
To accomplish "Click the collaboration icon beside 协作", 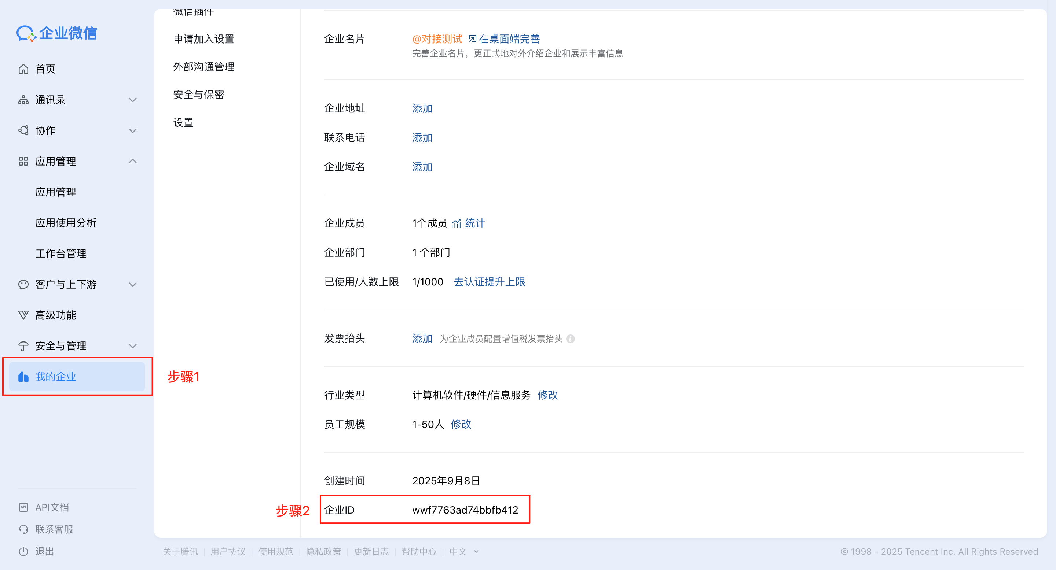I will tap(23, 131).
